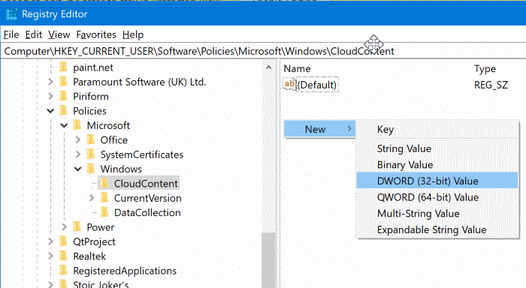Viewport: 526px width, 288px height.
Task: Select the Policies folder icon
Action: coord(63,111)
